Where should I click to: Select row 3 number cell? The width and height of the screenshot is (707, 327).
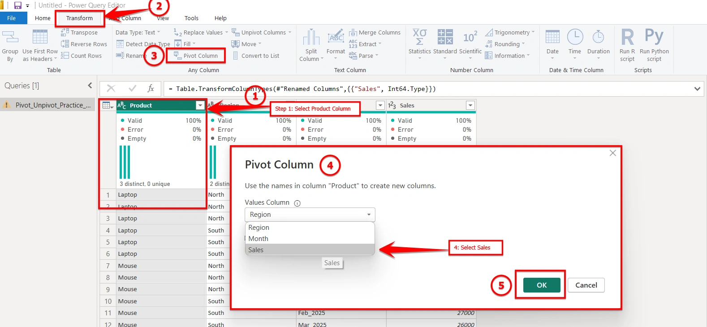108,219
